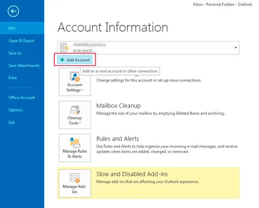Open Manage Add-Ins button
The height and width of the screenshot is (208, 259).
[75, 183]
